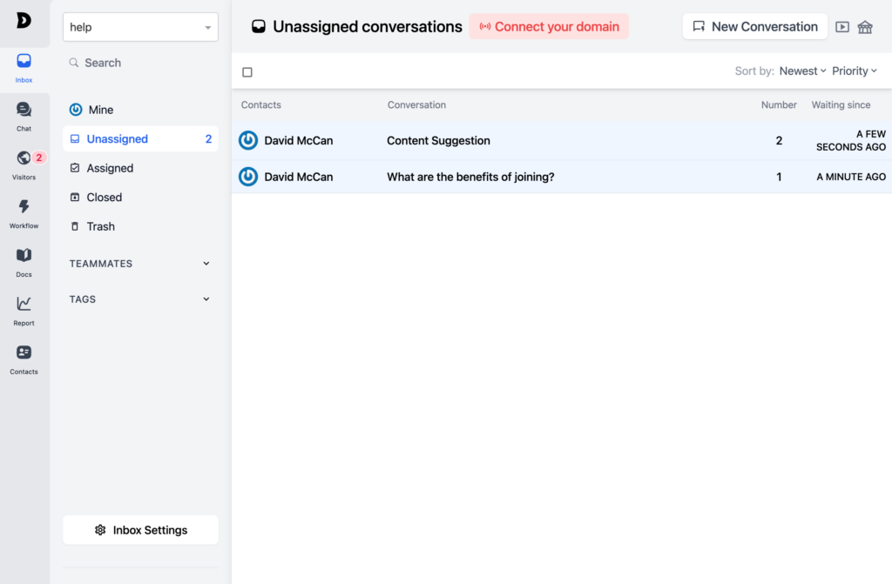Go to Visitors globe icon
The image size is (892, 584).
[x=24, y=164]
